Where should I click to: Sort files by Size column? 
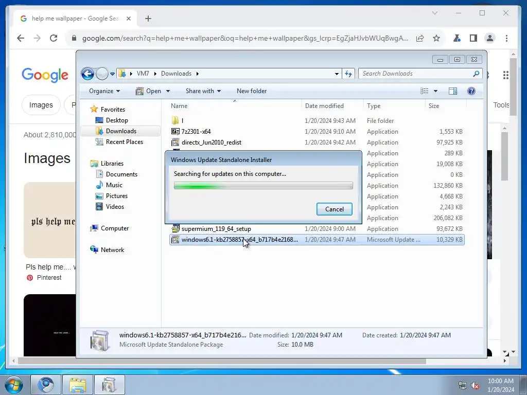433,106
